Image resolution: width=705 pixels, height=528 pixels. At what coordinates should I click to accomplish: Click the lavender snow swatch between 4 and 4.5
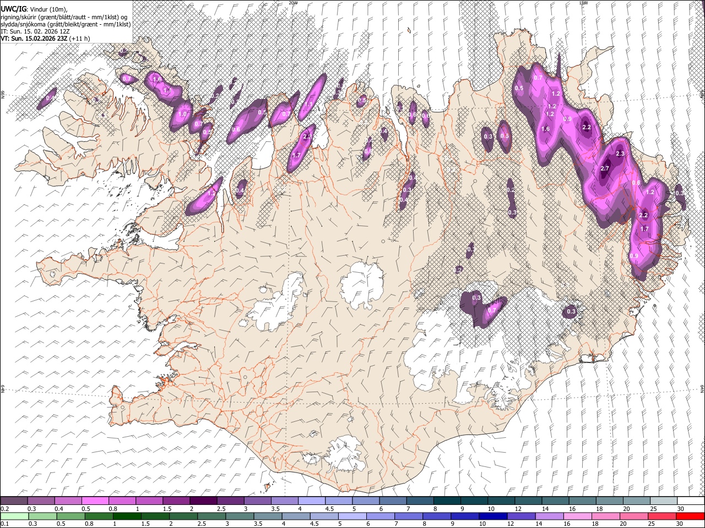[312, 501]
